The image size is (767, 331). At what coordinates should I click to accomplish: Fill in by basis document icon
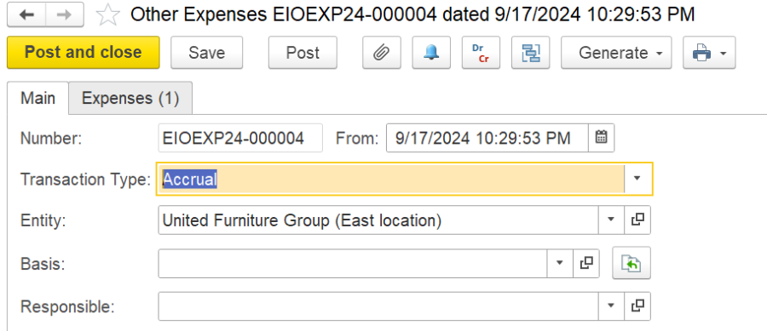coord(631,263)
